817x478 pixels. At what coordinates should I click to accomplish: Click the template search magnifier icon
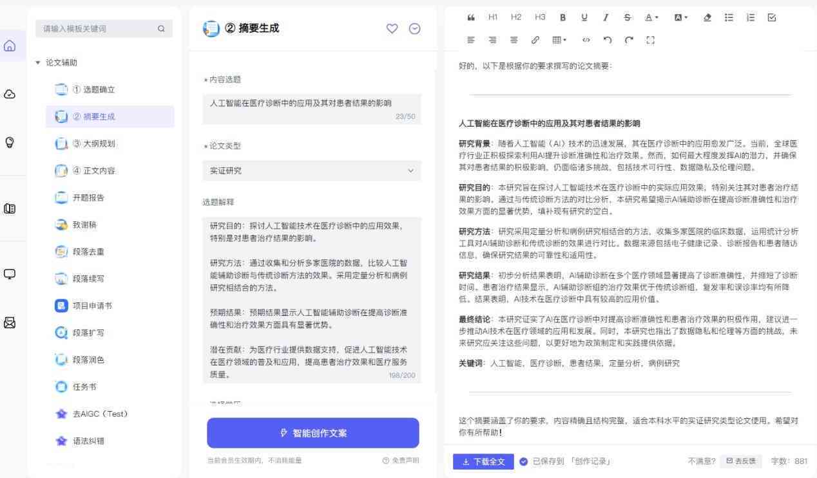point(161,28)
